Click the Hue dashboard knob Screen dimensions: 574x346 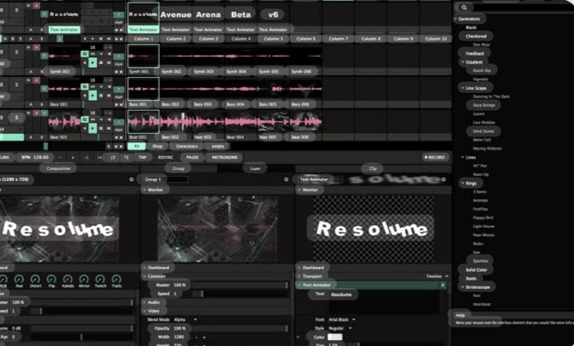click(x=19, y=280)
